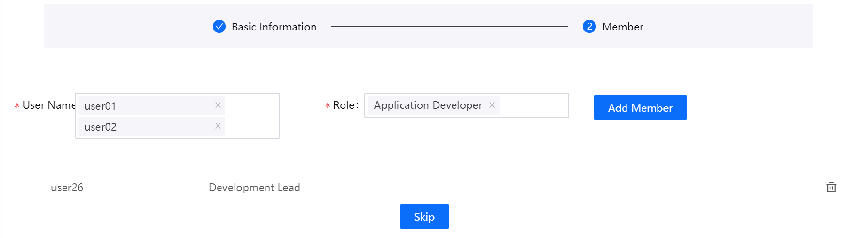
Task: Click the Application Developer tag text
Action: click(x=428, y=105)
